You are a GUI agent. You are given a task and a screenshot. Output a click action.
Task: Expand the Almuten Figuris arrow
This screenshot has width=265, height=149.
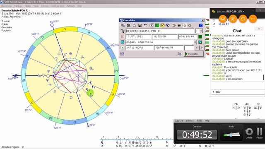(x=23, y=147)
